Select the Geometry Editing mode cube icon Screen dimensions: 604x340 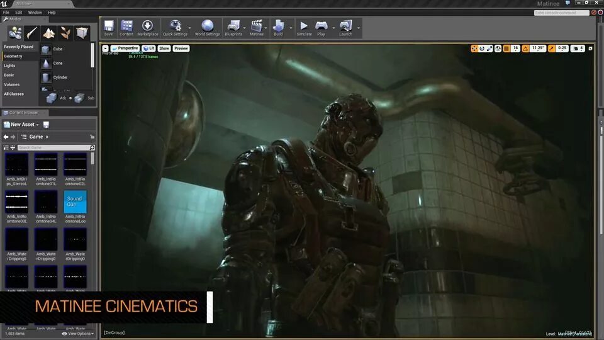click(82, 33)
